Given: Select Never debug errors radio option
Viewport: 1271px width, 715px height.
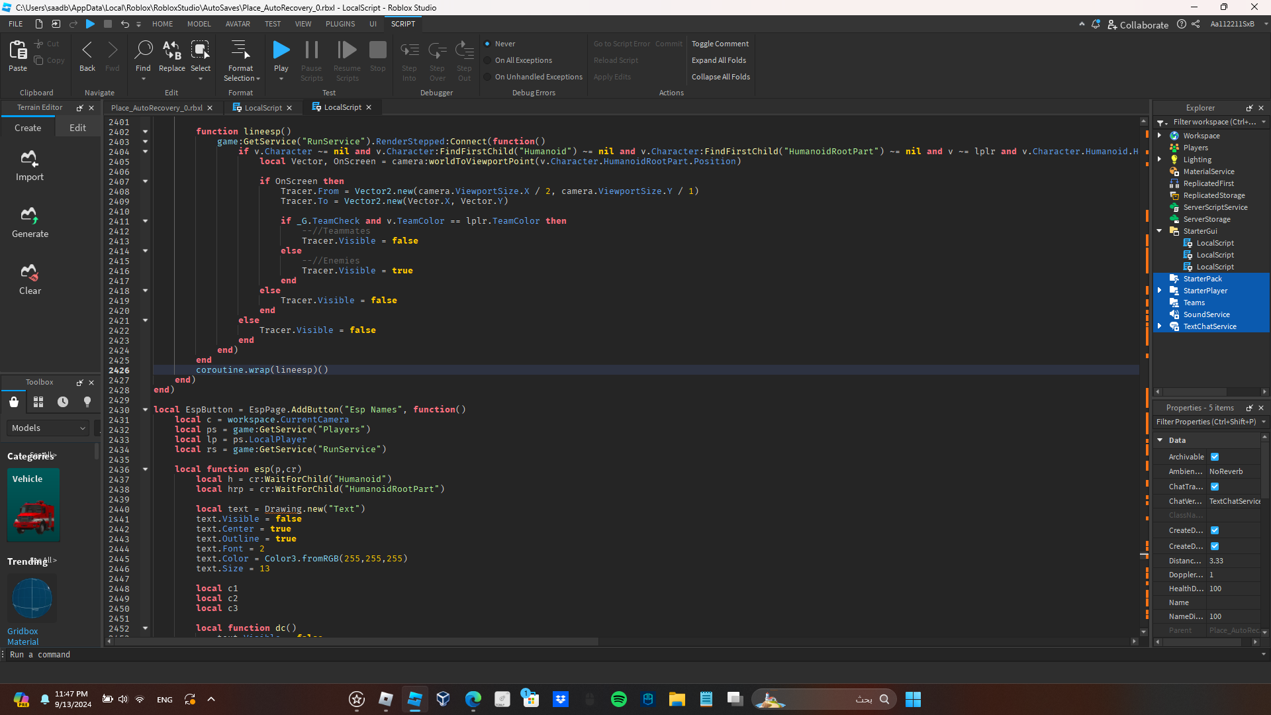Looking at the screenshot, I should 488,44.
